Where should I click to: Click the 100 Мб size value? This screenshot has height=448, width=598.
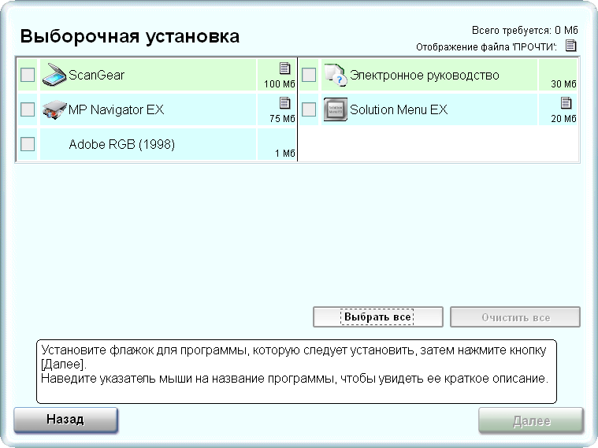coord(280,84)
